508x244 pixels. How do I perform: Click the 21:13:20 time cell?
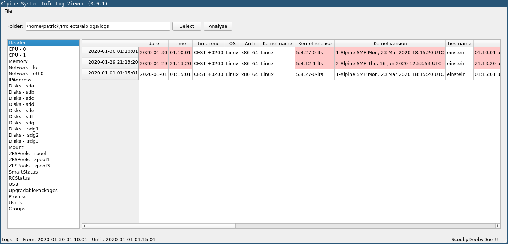point(181,64)
